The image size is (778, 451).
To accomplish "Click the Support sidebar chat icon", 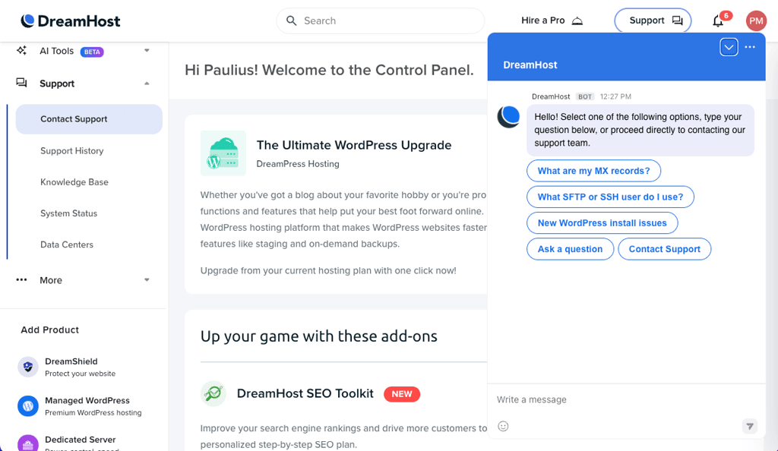I will [x=21, y=83].
